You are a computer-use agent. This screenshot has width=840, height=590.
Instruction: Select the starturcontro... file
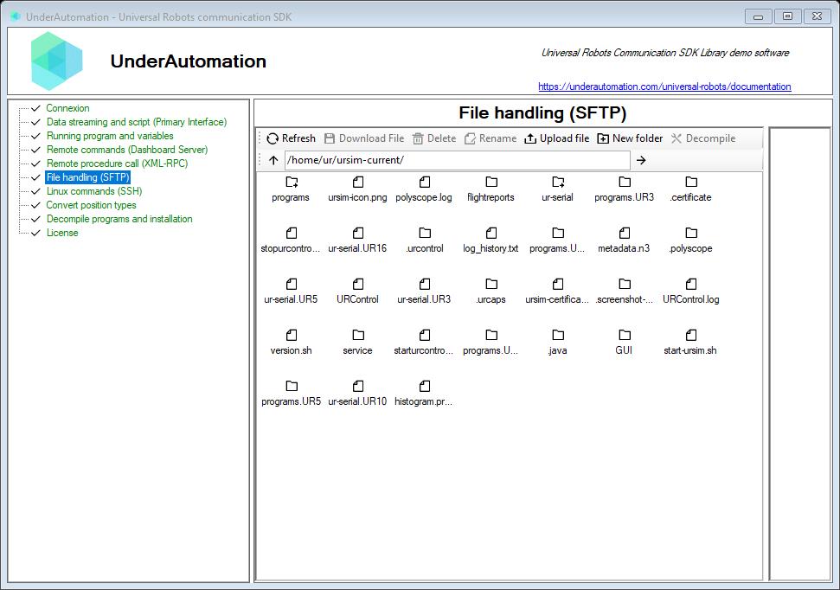(424, 342)
